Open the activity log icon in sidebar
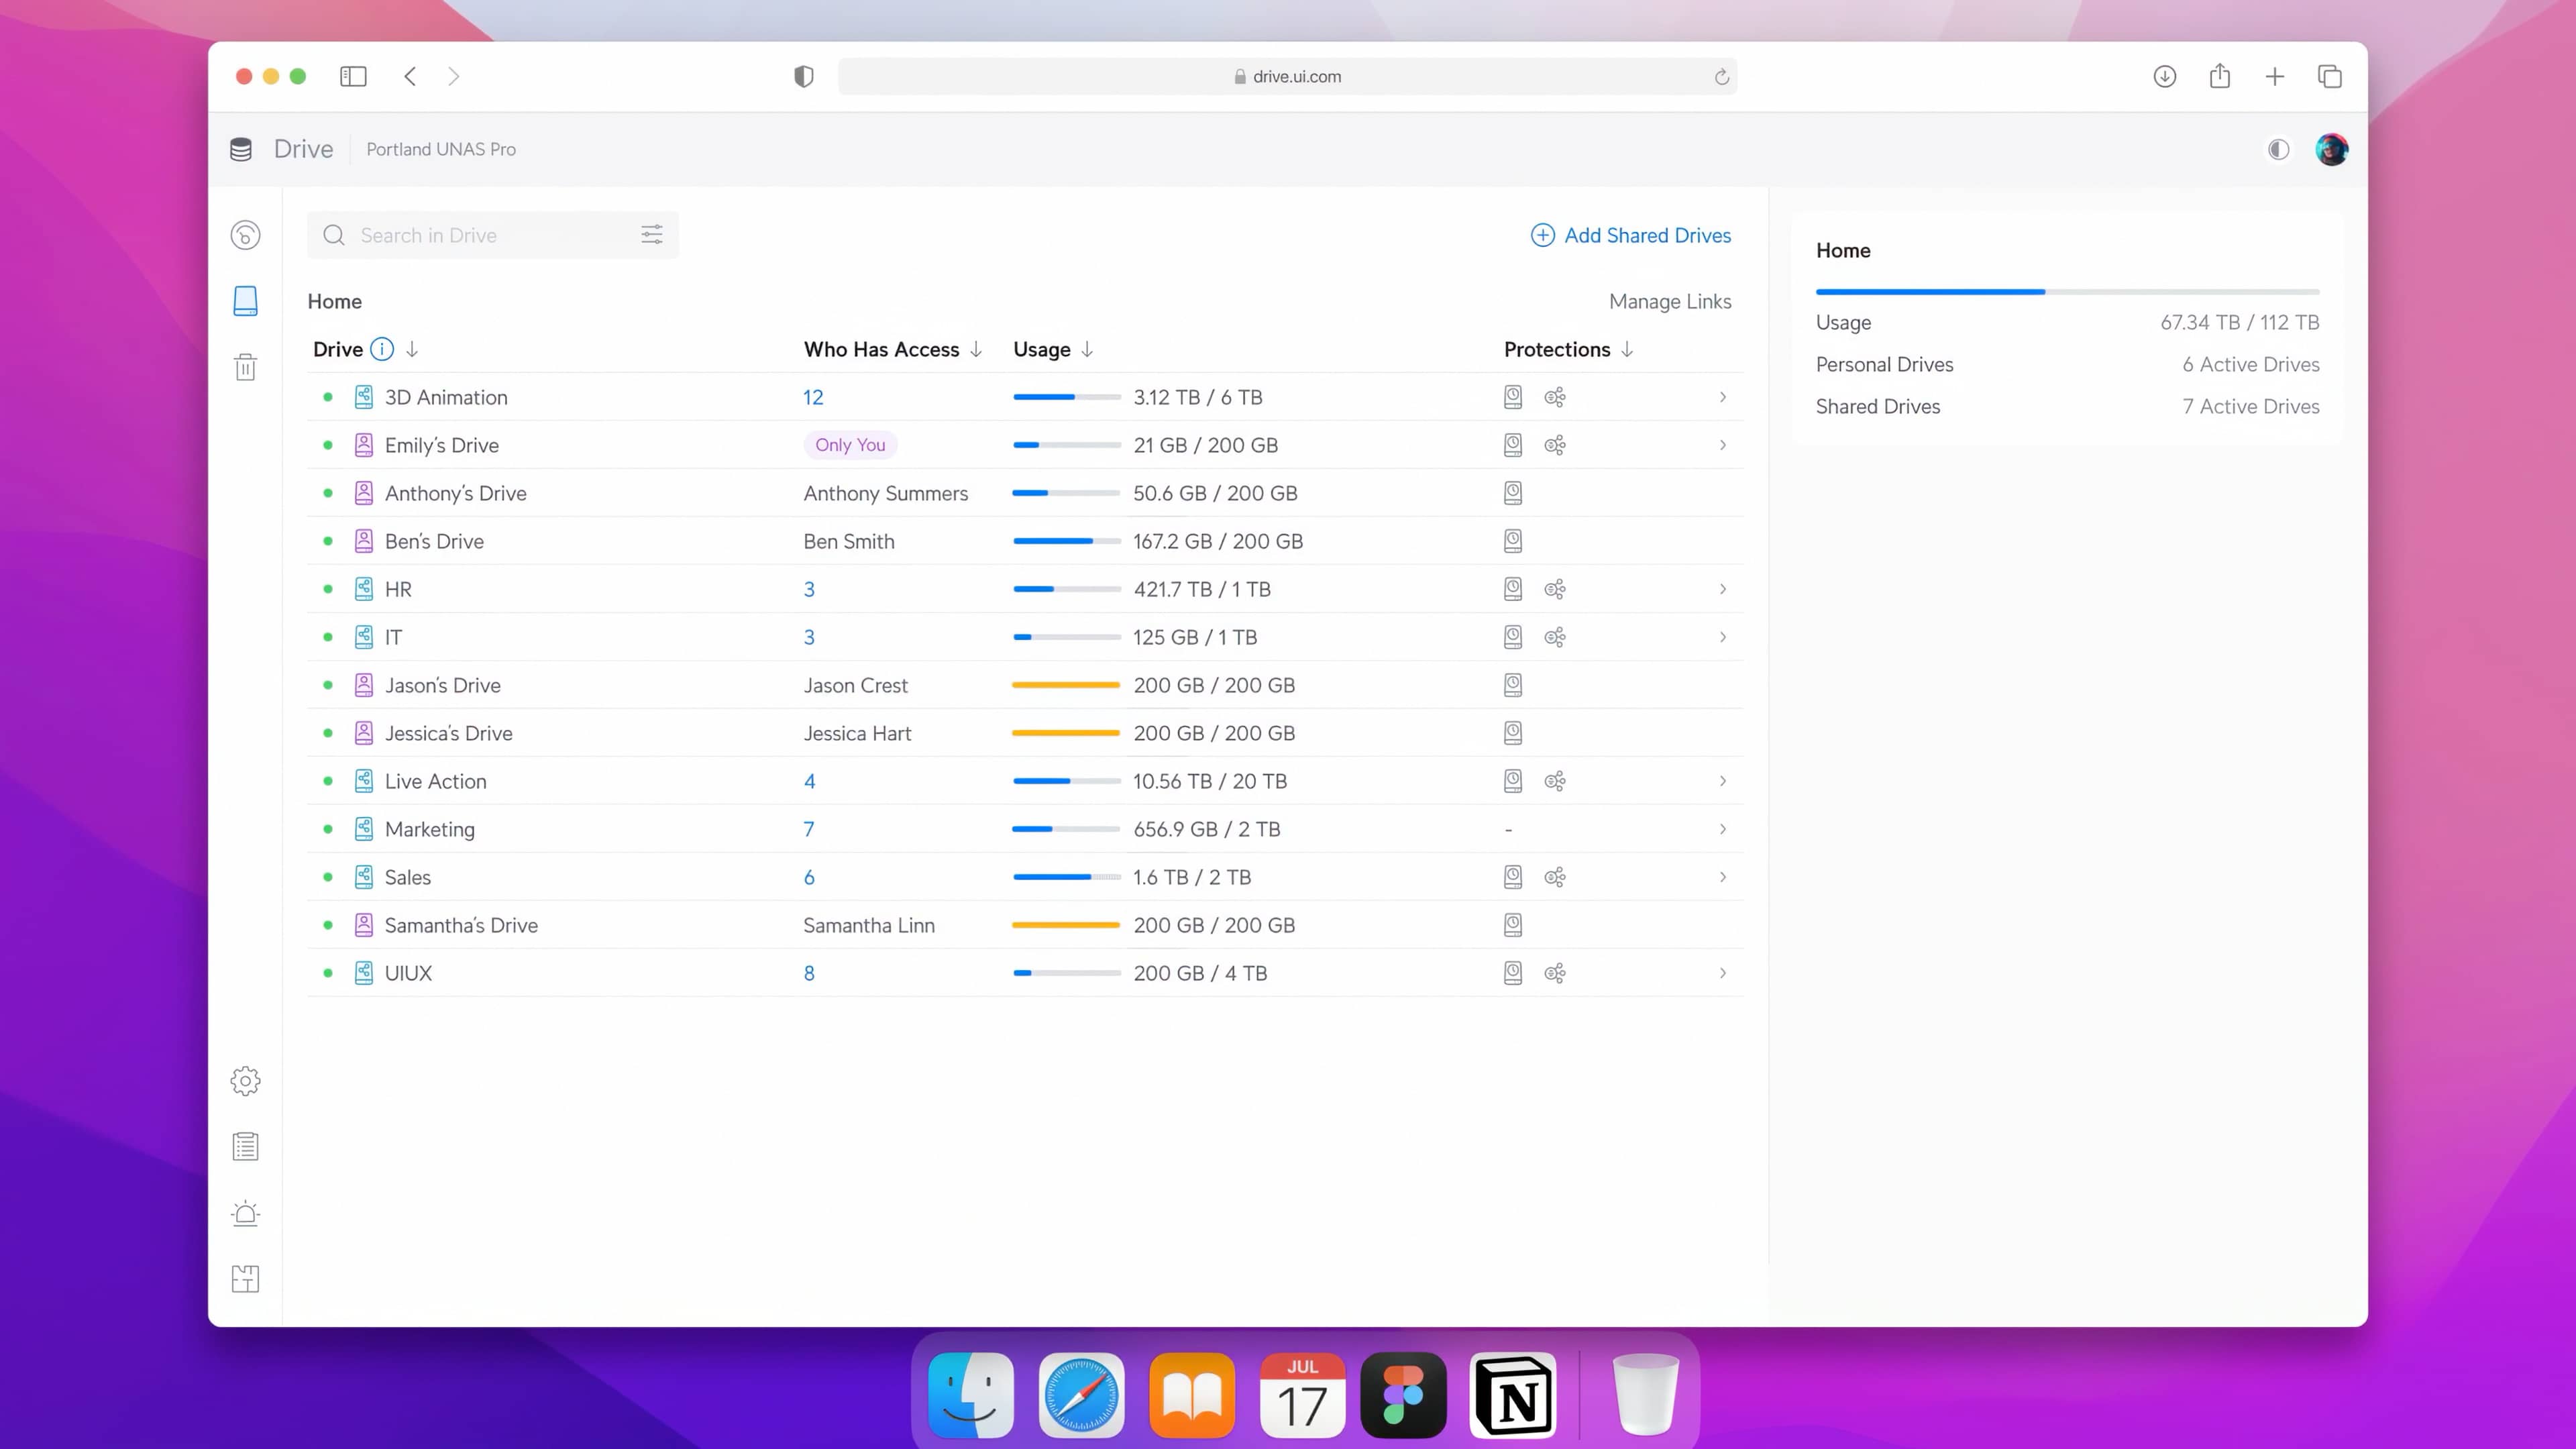The image size is (2576, 1449). click(x=245, y=1146)
